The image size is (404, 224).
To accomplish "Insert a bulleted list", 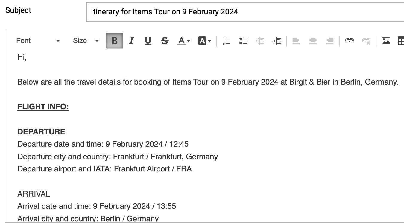I will pos(243,41).
